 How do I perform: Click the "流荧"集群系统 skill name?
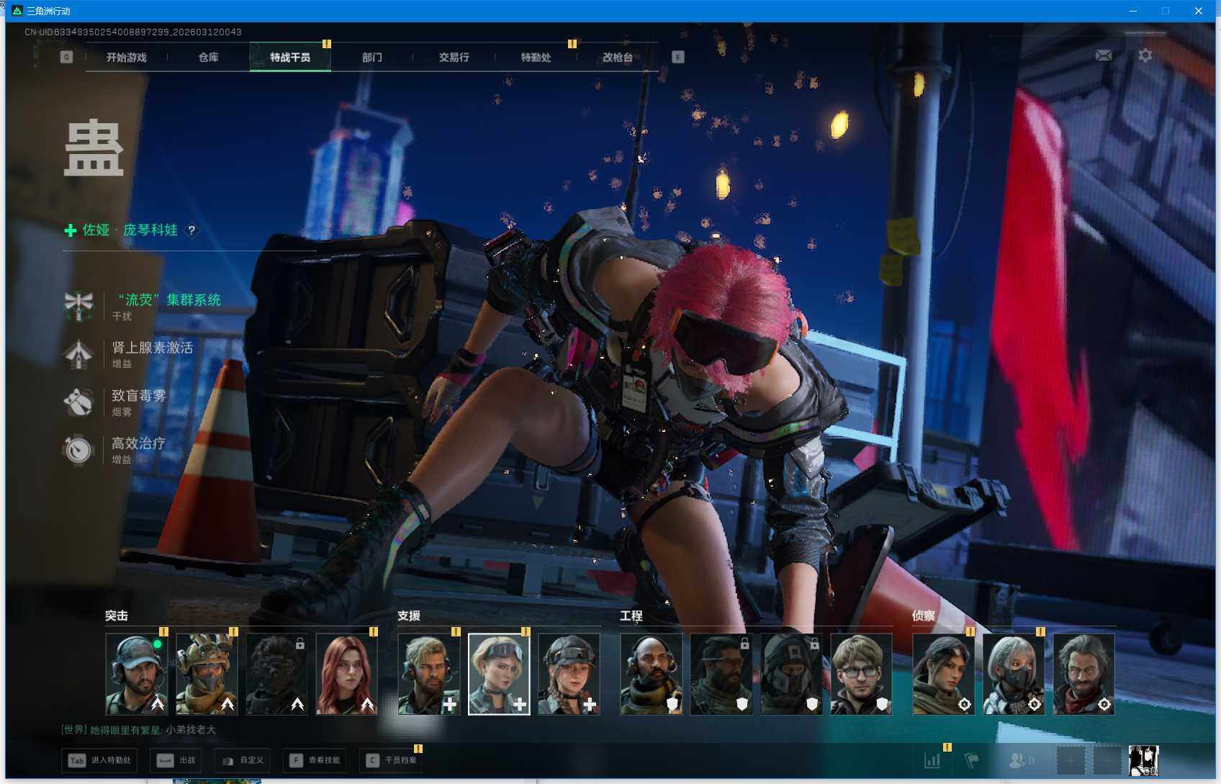169,299
